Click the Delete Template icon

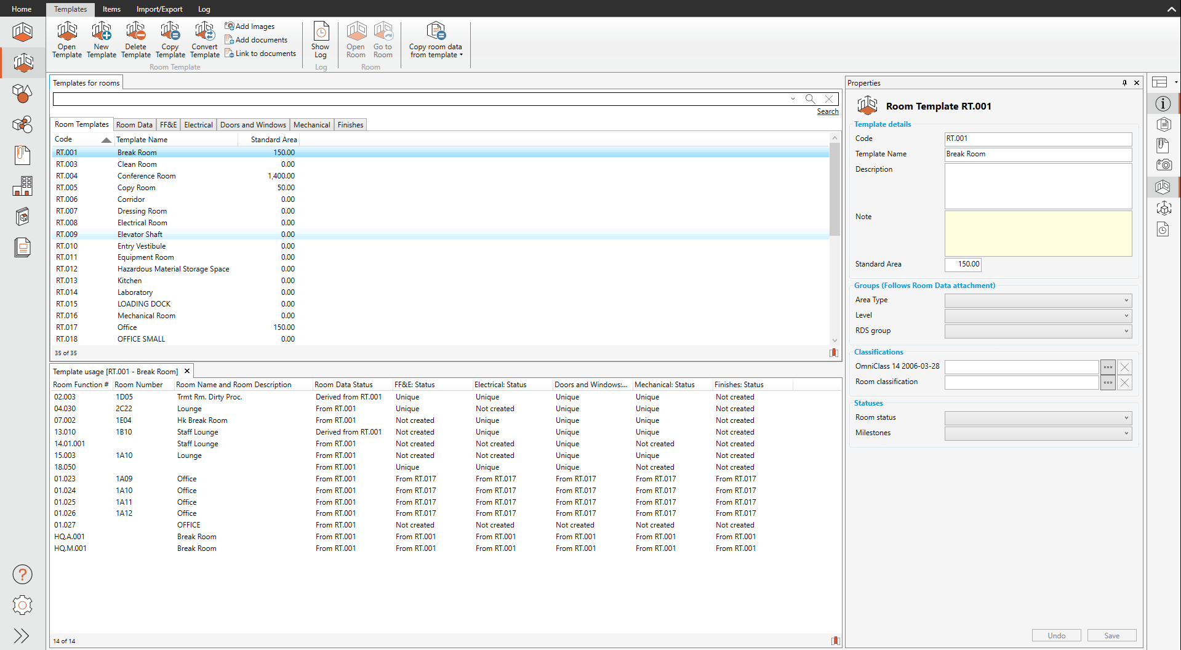tap(135, 40)
